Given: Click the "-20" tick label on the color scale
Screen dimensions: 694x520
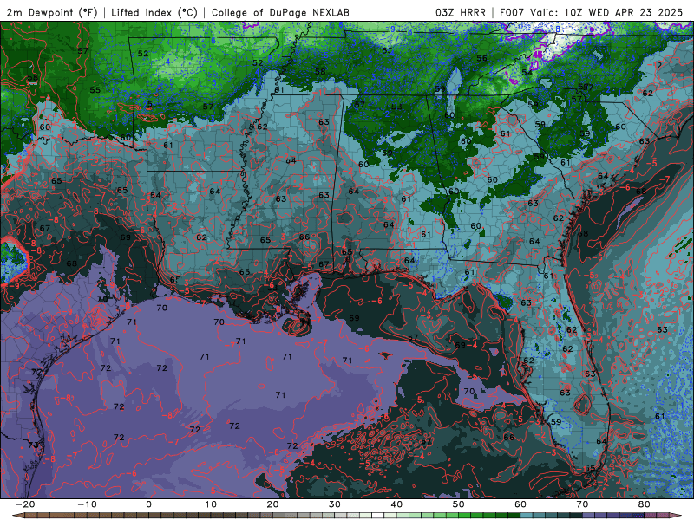Looking at the screenshot, I should point(25,504).
